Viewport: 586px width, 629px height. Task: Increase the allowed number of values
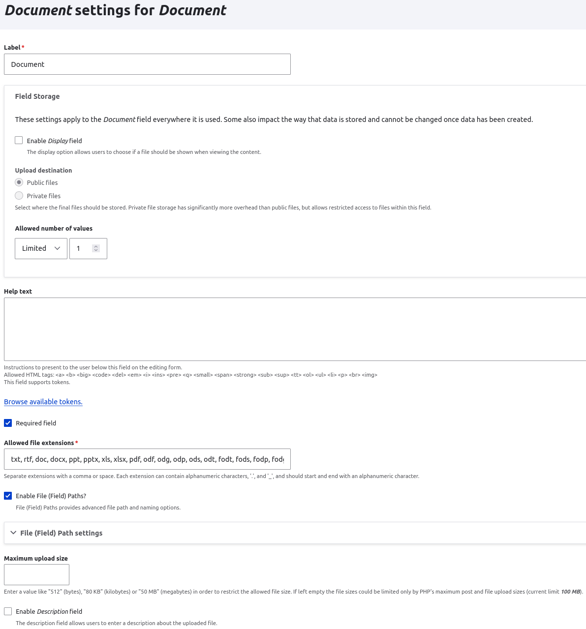(96, 246)
